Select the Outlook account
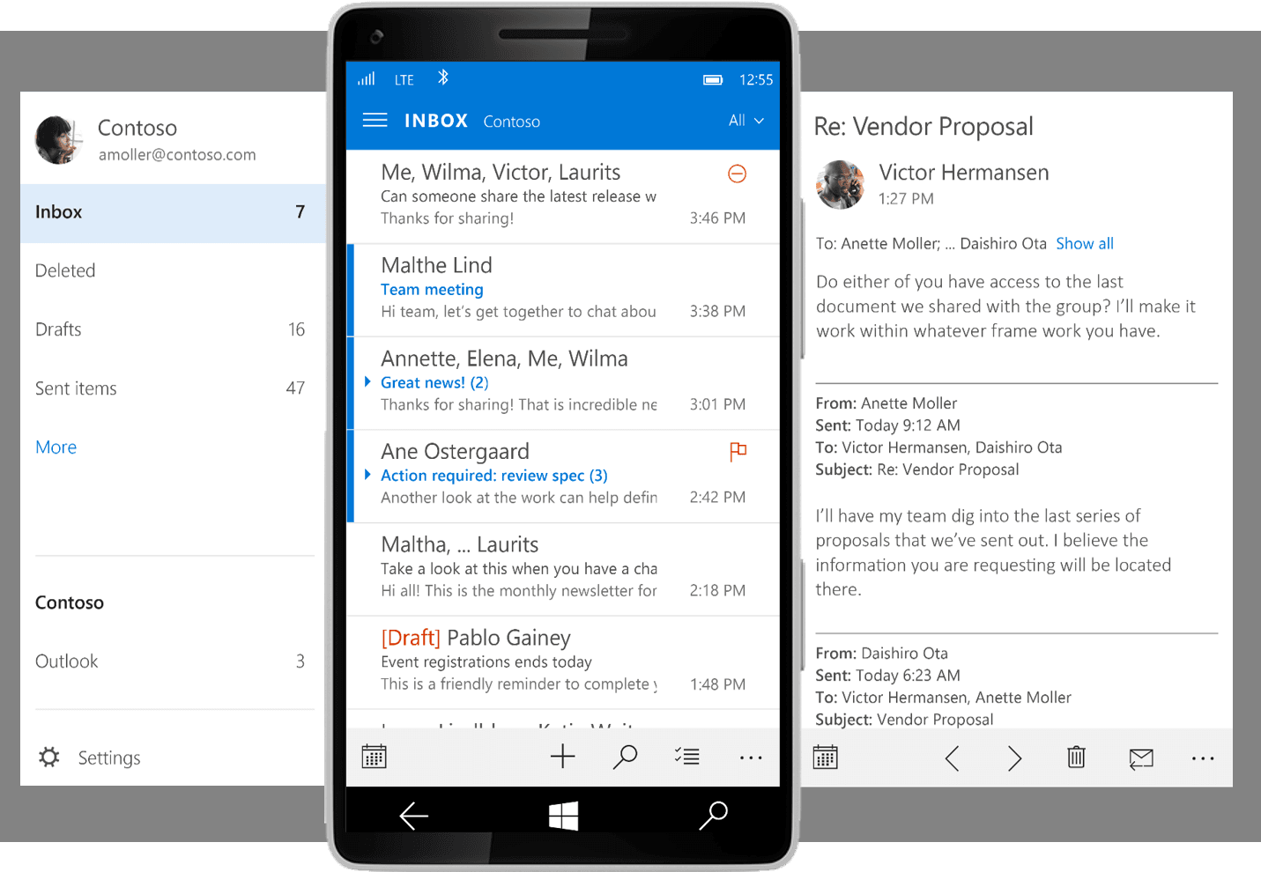The height and width of the screenshot is (872, 1261). [174, 661]
